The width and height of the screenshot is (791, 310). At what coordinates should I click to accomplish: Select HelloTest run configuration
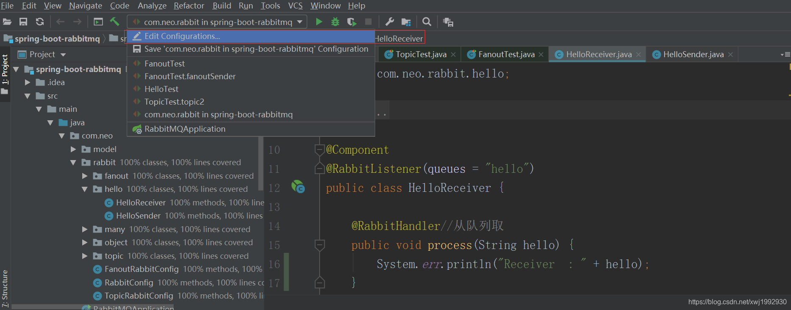tap(251, 89)
